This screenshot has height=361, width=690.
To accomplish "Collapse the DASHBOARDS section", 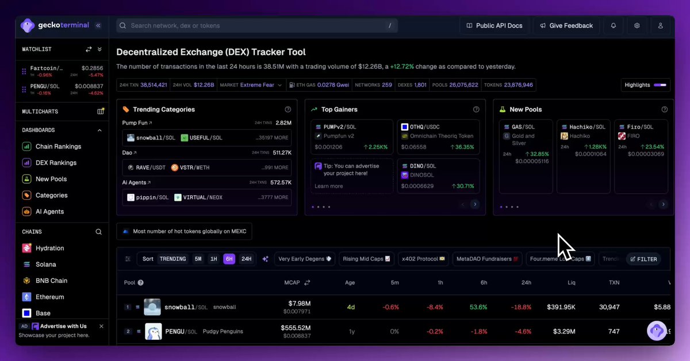I will pos(99,130).
